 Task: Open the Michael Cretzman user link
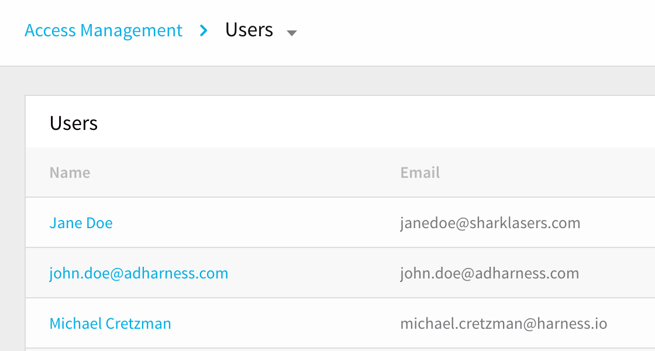pyautogui.click(x=111, y=324)
